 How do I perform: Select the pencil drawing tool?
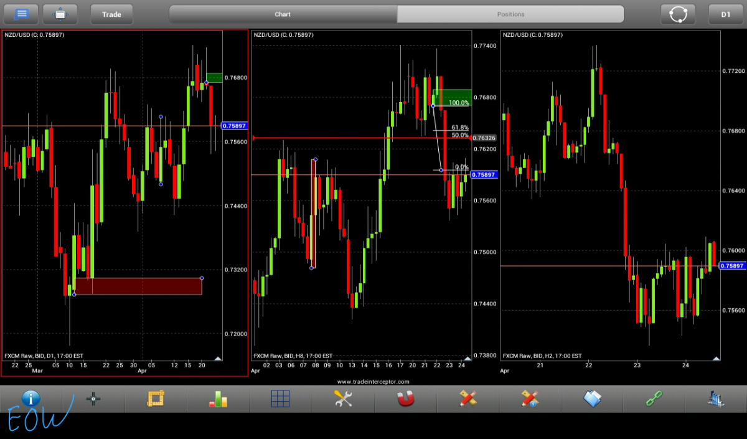[x=467, y=399]
